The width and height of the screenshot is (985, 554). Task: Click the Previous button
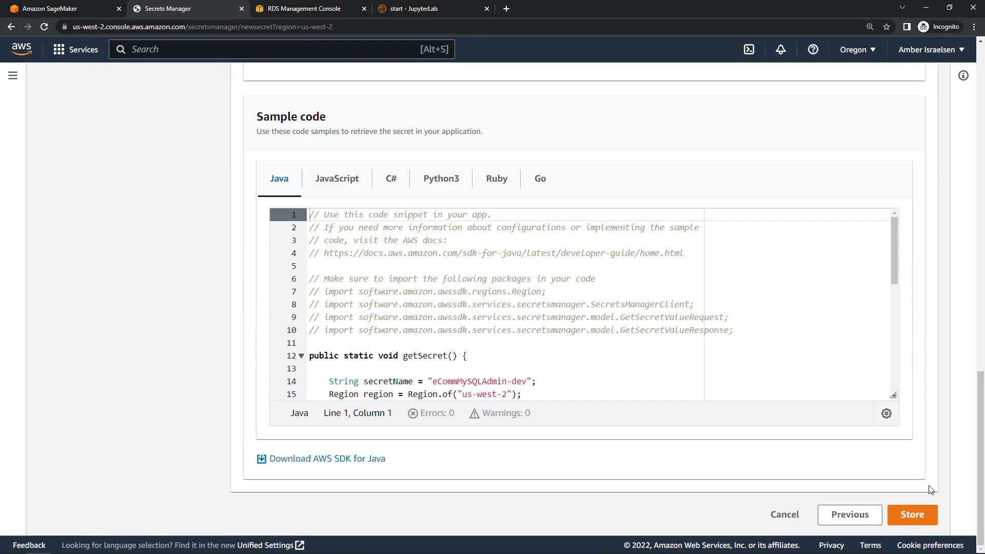[850, 515]
